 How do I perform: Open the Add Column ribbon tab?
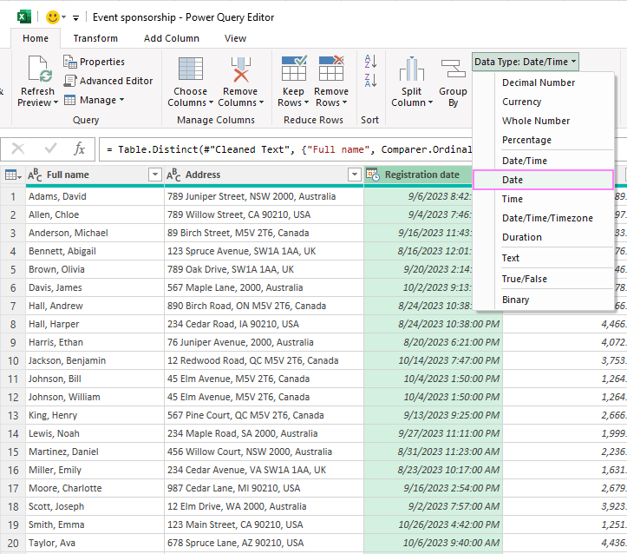pos(172,38)
